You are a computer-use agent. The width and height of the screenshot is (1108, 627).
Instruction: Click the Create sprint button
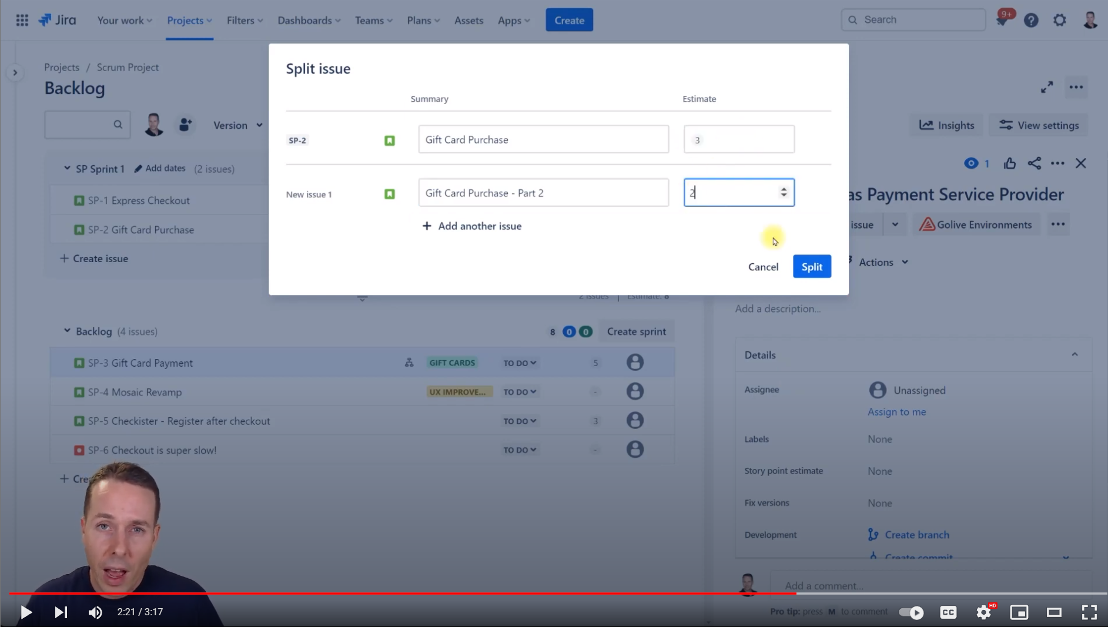point(636,331)
